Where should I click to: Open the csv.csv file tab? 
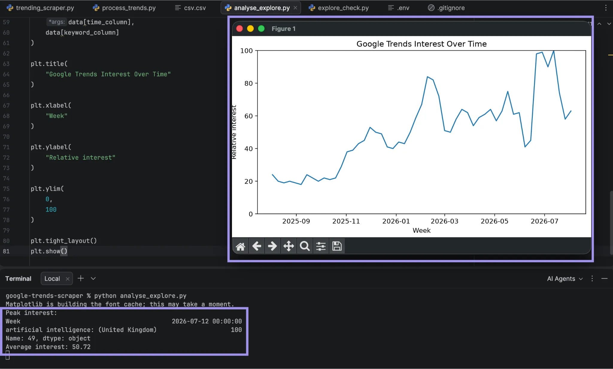pos(190,8)
